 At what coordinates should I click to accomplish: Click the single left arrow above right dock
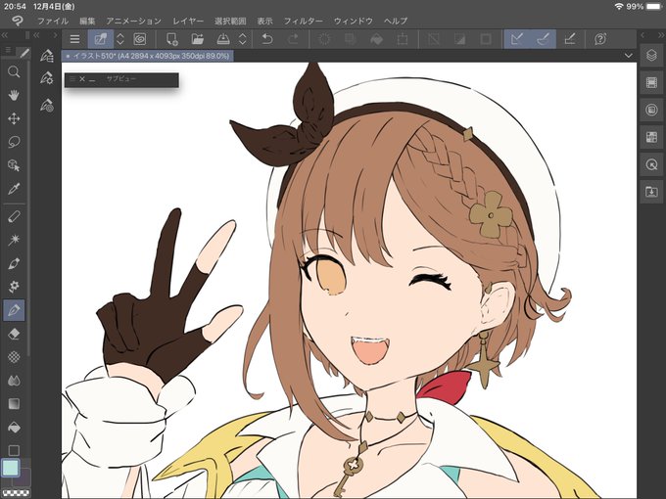(x=642, y=35)
